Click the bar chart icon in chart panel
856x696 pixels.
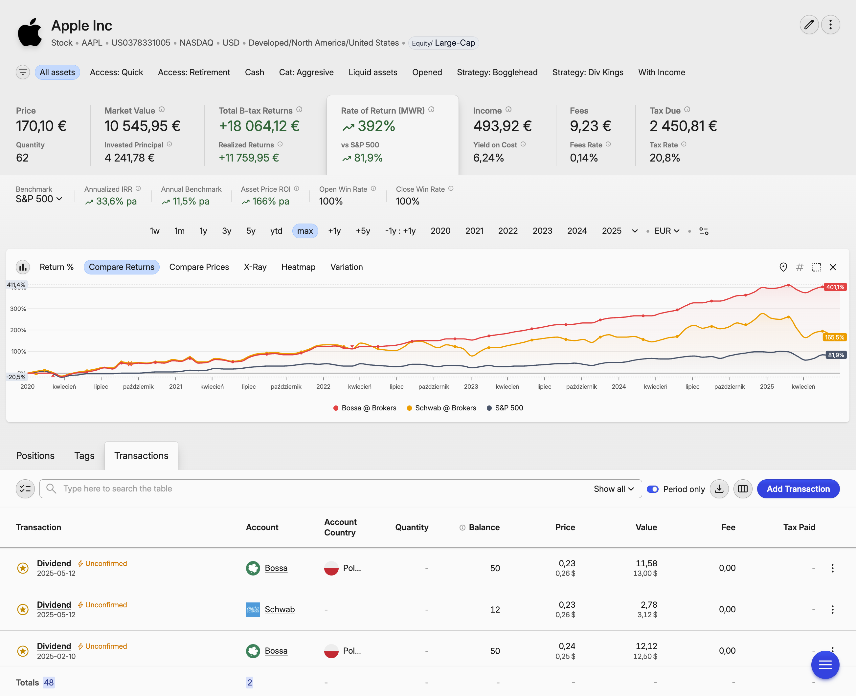coord(23,267)
